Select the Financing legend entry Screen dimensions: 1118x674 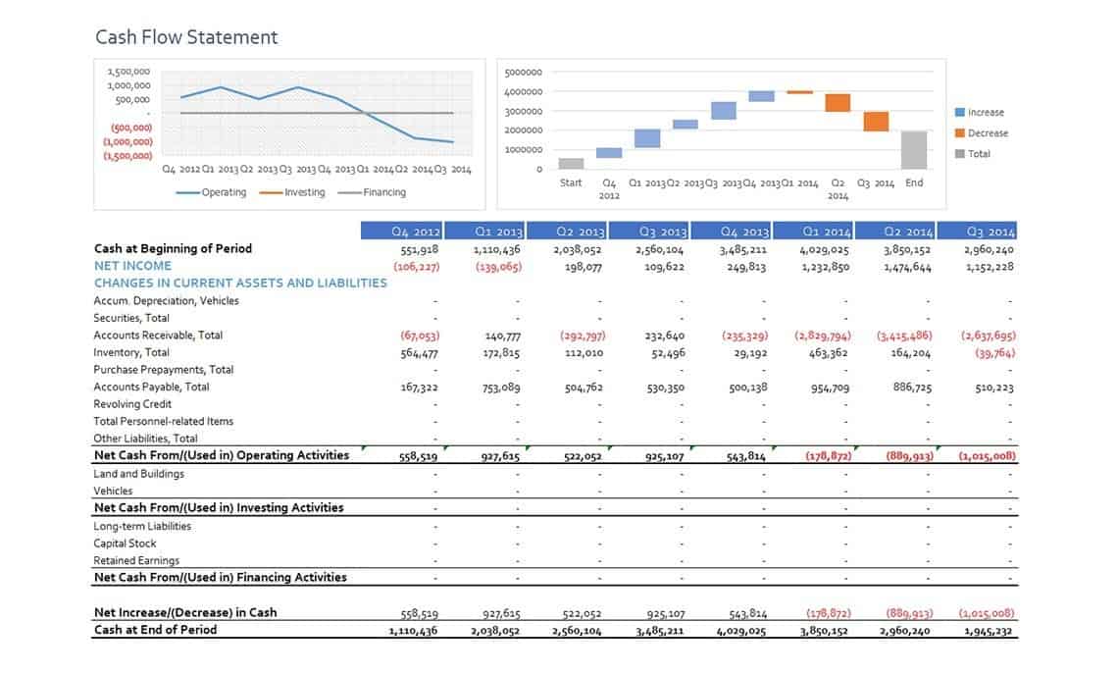372,192
